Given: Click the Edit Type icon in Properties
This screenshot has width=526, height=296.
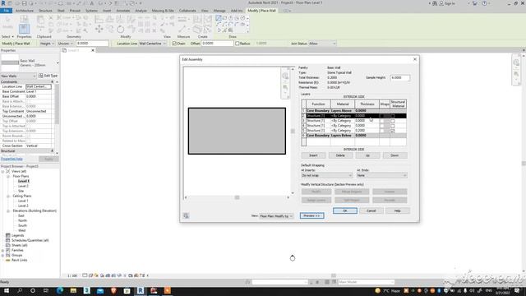Looking at the screenshot, I should (40, 76).
